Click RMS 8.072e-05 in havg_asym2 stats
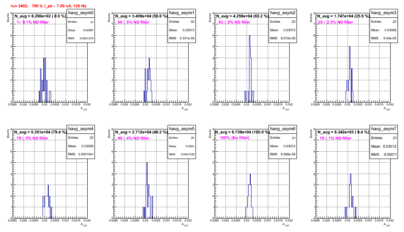The height and width of the screenshot is (232, 404). [x=283, y=39]
